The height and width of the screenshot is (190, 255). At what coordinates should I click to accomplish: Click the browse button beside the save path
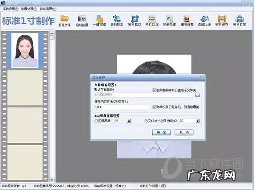197,95
